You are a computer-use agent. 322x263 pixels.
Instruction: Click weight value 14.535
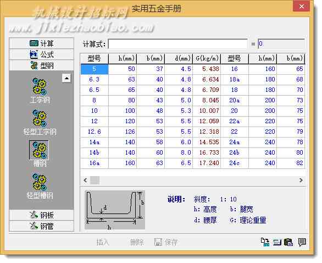pos(207,143)
